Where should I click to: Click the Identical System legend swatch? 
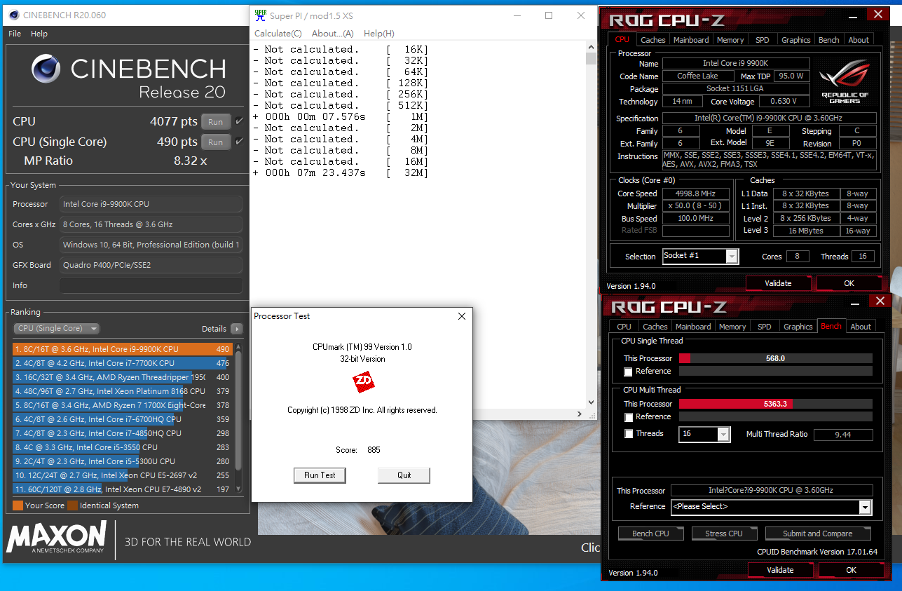click(72, 505)
